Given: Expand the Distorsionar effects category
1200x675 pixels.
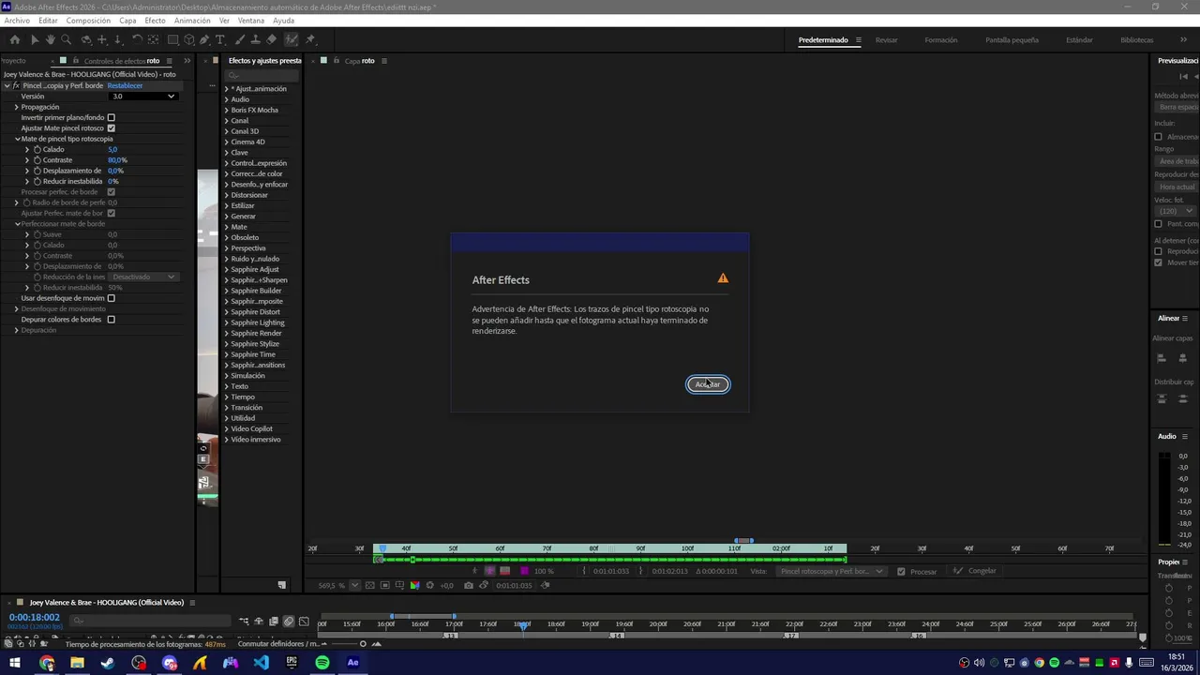Looking at the screenshot, I should 226,195.
